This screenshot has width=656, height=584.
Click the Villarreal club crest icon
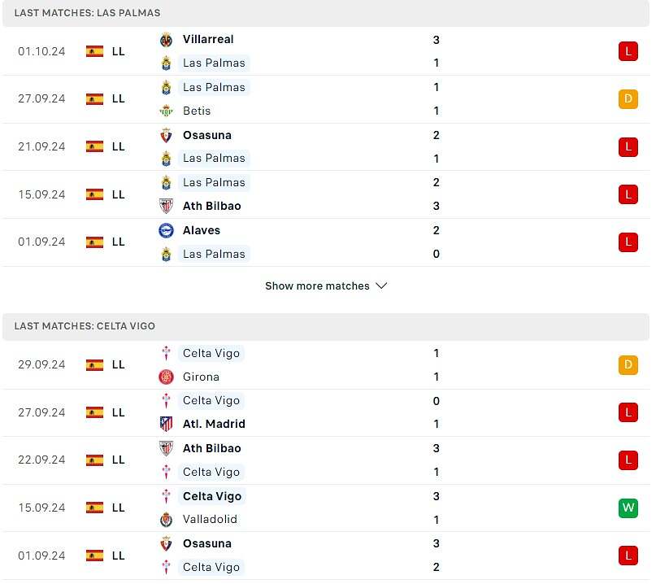(x=167, y=40)
